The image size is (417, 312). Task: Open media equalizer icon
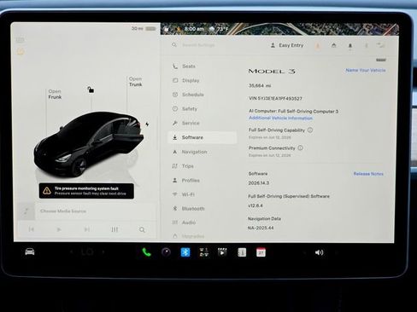pyautogui.click(x=115, y=229)
